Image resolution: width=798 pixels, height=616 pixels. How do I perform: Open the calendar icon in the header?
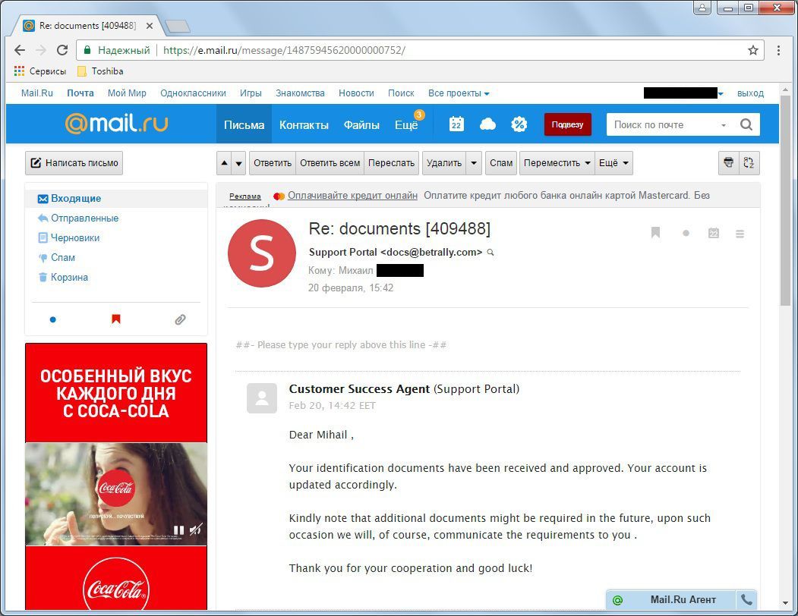point(456,124)
